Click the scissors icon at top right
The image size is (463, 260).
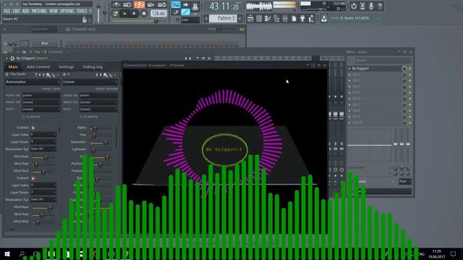click(362, 6)
